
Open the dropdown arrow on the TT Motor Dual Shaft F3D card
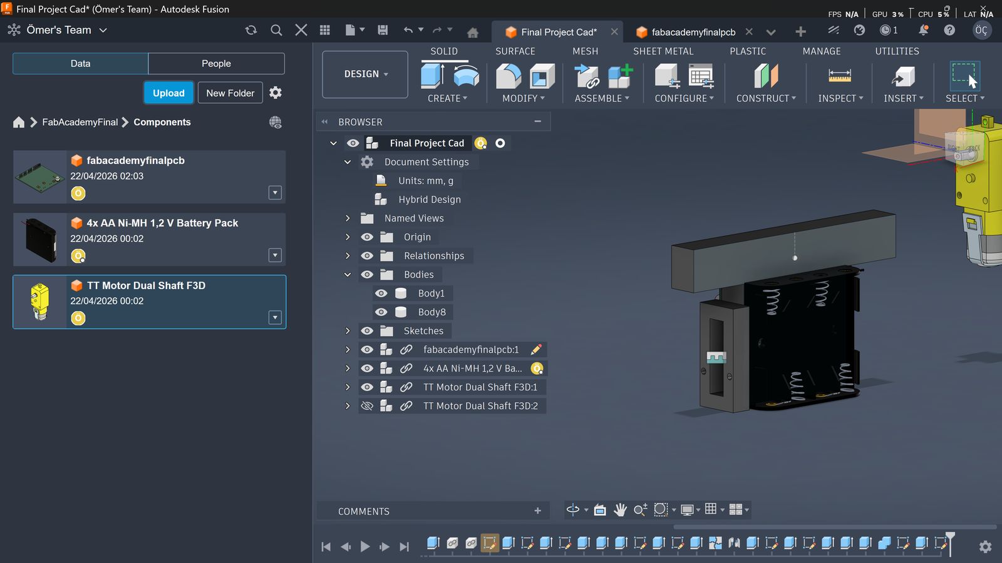(x=275, y=318)
